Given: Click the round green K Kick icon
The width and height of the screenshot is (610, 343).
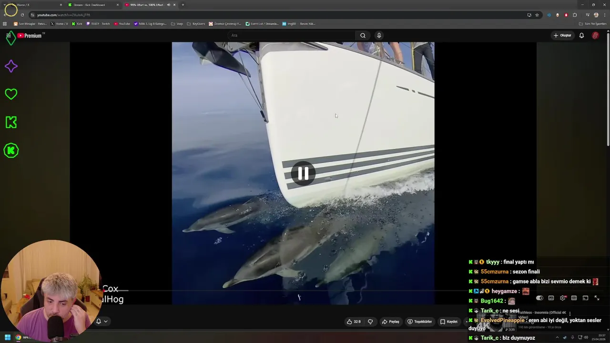Looking at the screenshot, I should (x=11, y=151).
